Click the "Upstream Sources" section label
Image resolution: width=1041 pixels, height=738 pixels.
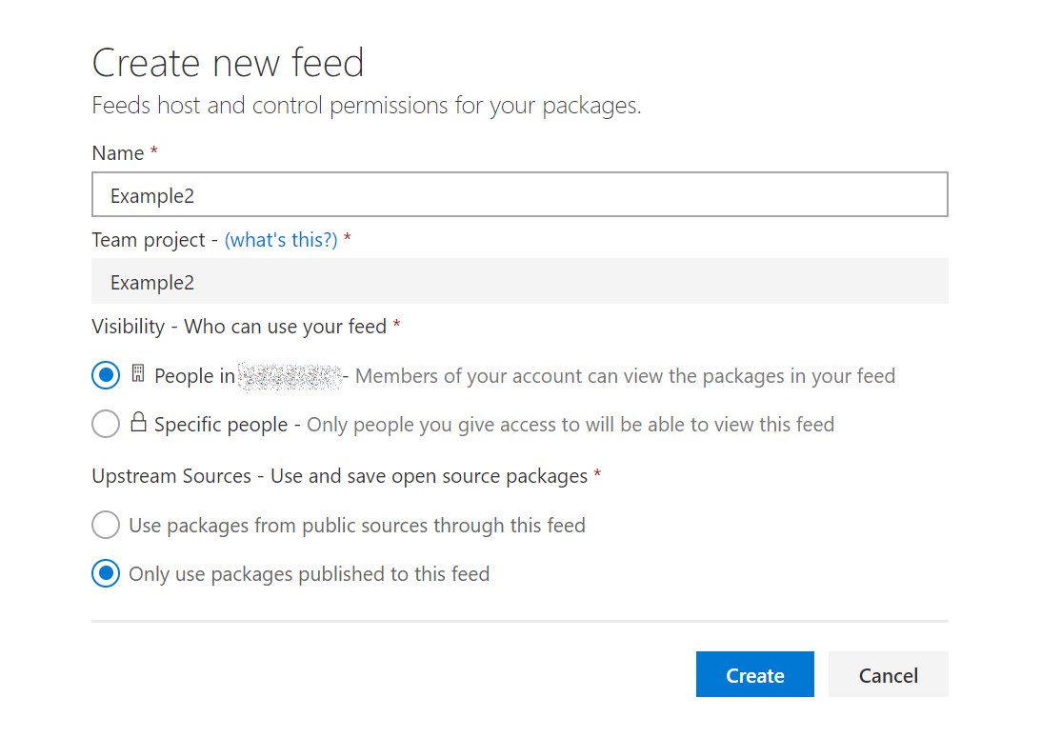pos(340,476)
